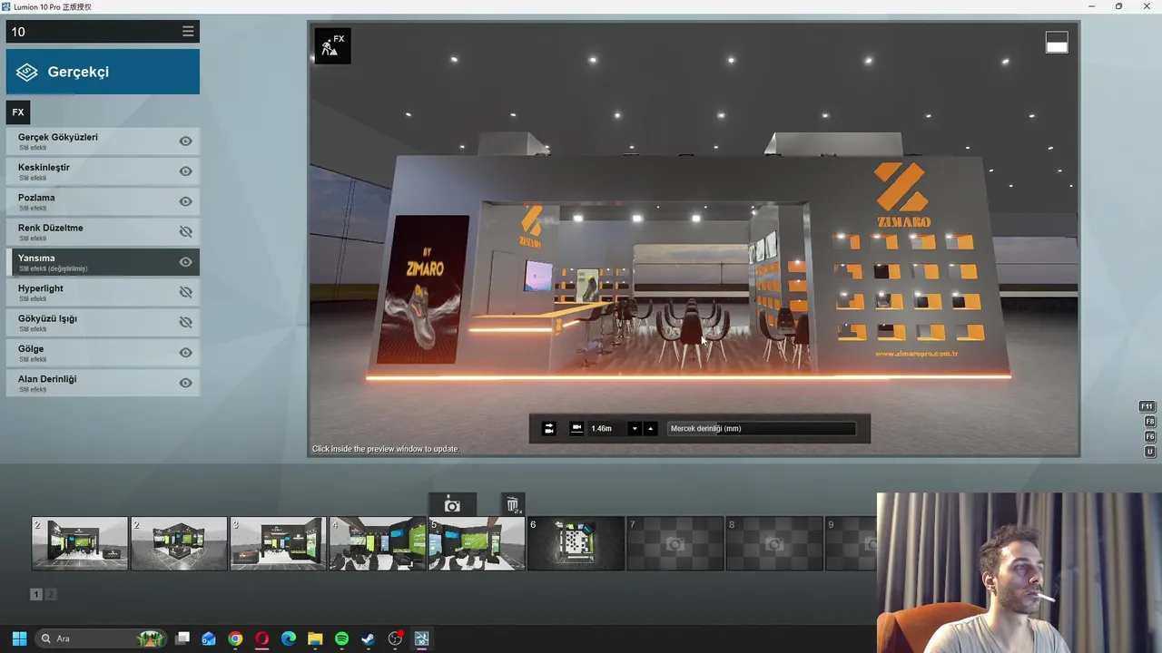Increase camera height with up arrow

click(x=650, y=428)
